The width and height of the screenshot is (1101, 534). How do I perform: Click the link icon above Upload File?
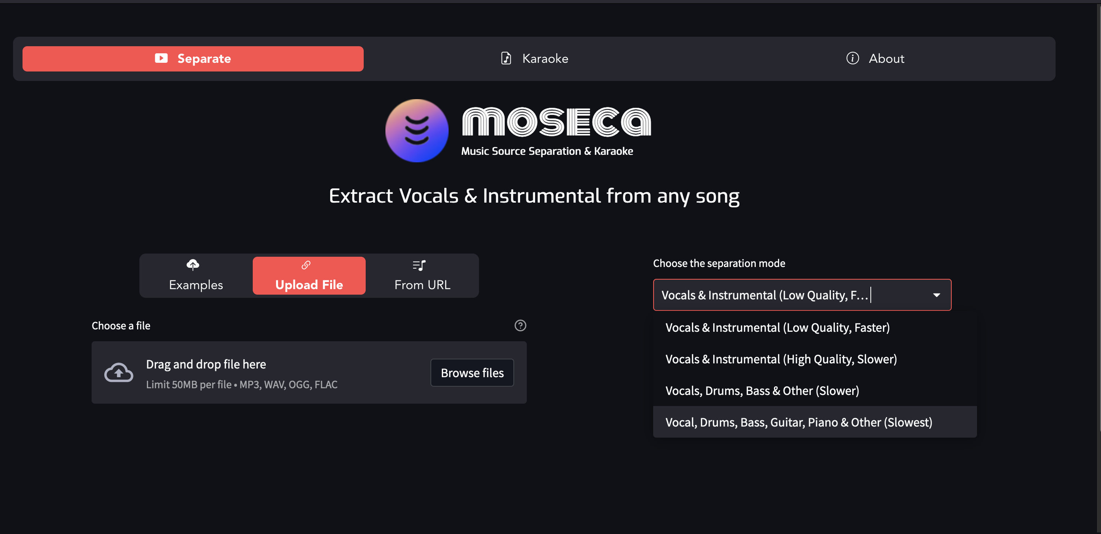coord(306,265)
